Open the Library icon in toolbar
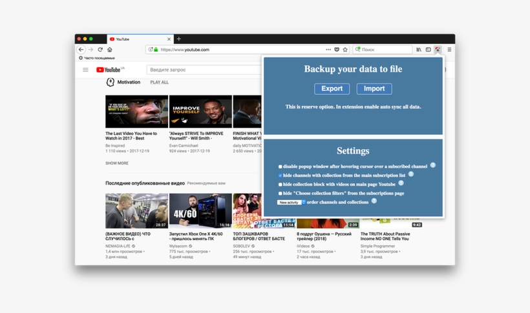Viewport: 530px width, 313px height. pos(418,49)
